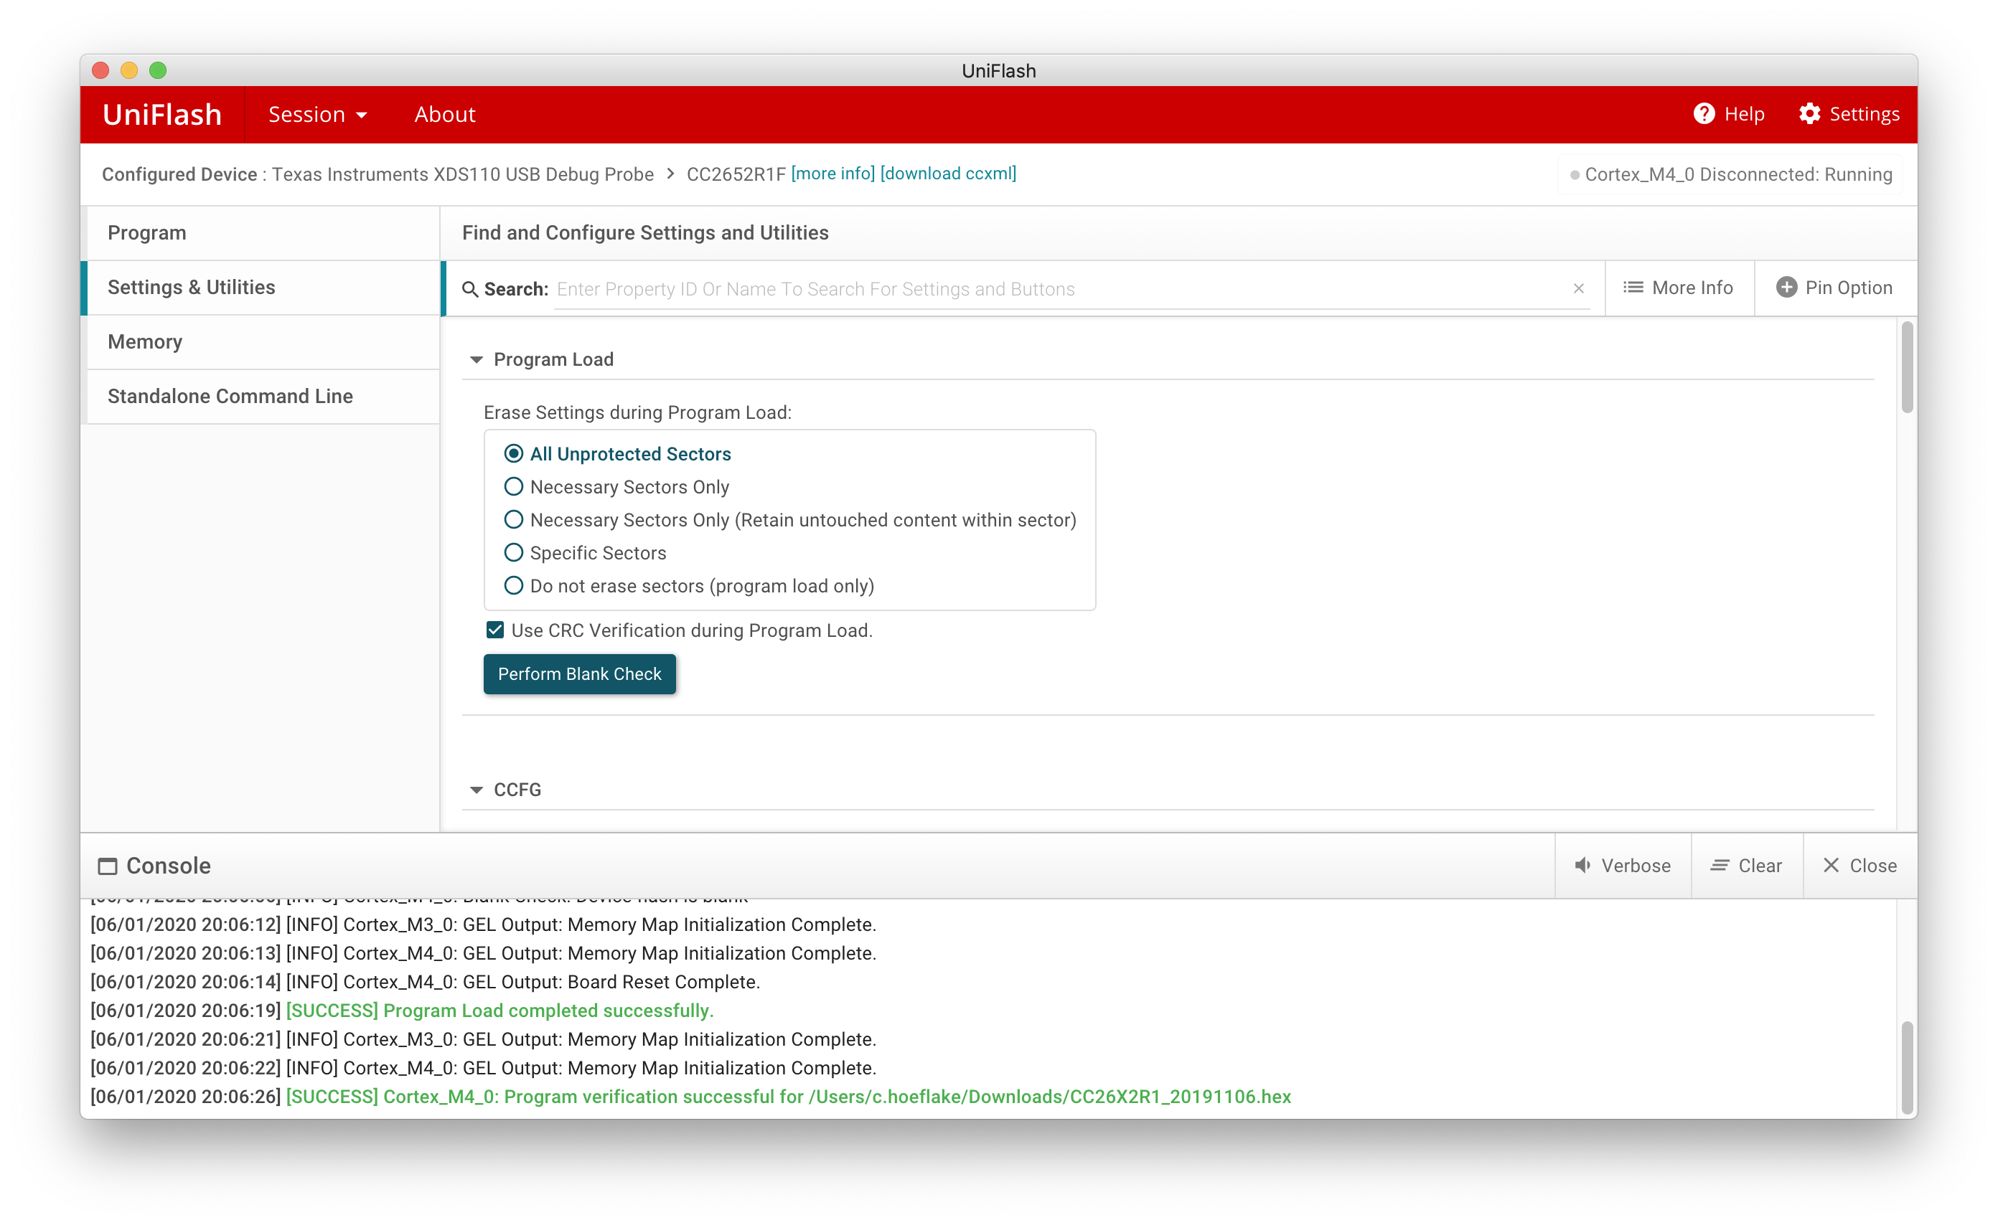Click the Clear console button label
The width and height of the screenshot is (1998, 1225).
coord(1760,865)
